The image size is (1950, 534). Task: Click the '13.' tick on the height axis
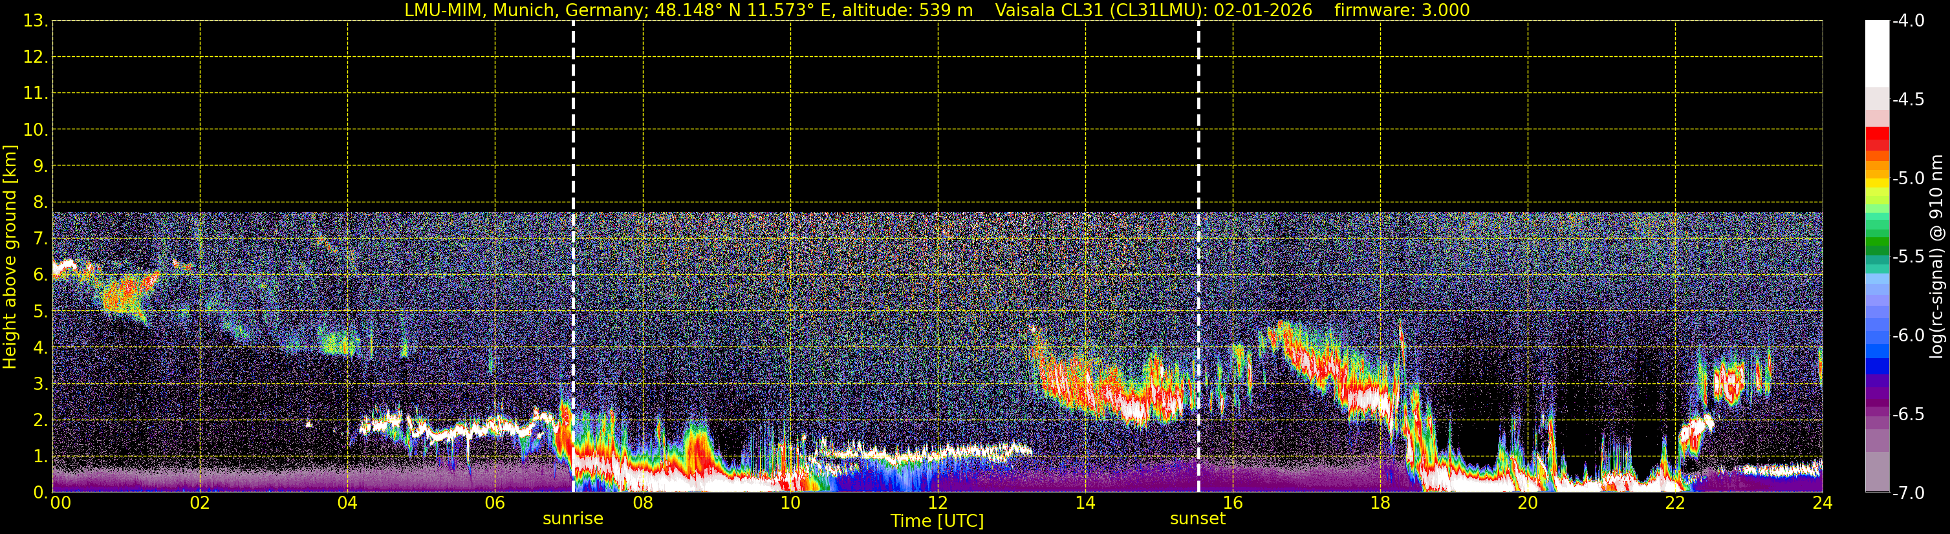tap(35, 21)
